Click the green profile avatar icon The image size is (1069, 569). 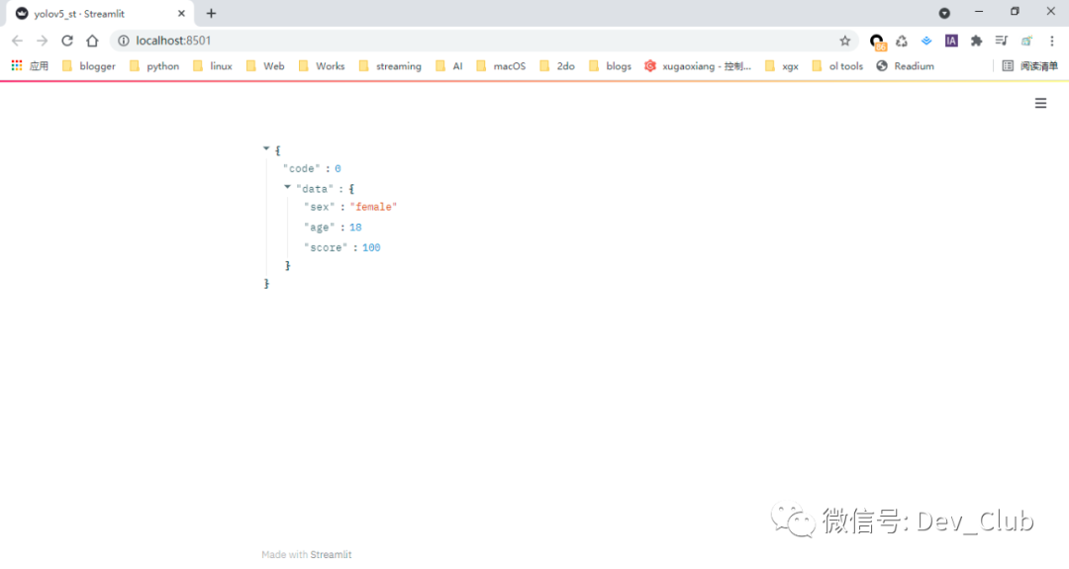click(1026, 41)
